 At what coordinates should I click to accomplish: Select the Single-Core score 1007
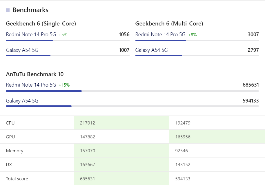[x=124, y=50]
